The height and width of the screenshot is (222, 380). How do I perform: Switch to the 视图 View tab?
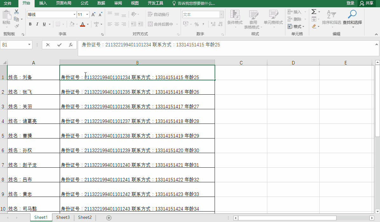click(135, 3)
